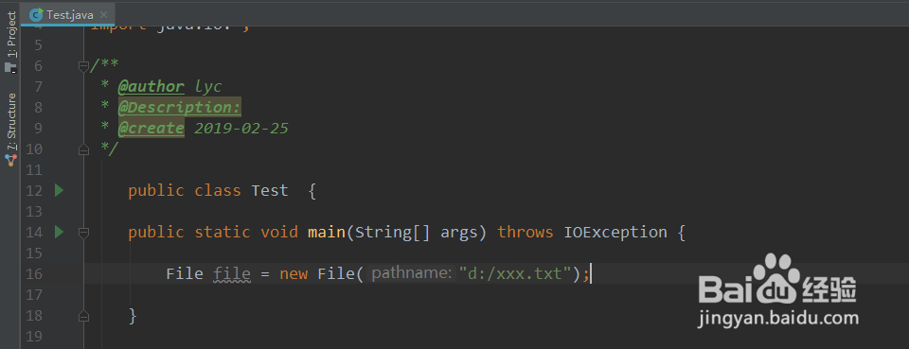
Task: Open the Structure tool window
Action: pos(10,123)
